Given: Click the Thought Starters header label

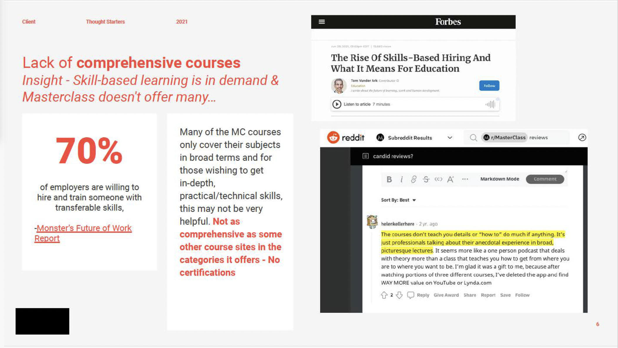Looking at the screenshot, I should [105, 22].
